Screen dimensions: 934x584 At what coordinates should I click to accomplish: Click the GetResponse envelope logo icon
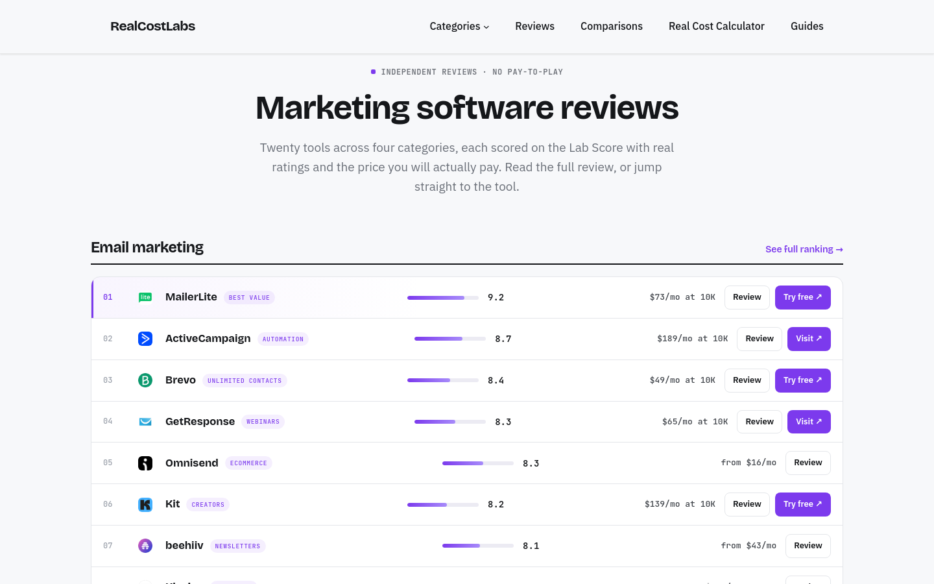(145, 422)
